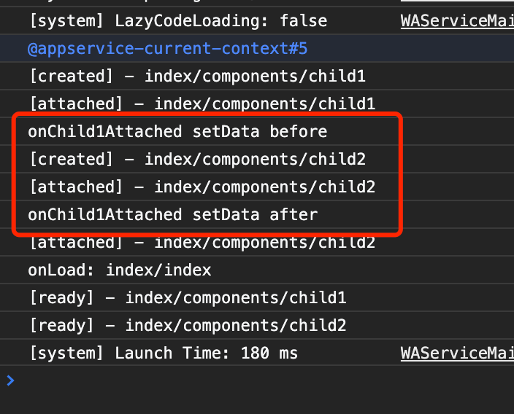Click the Launch Time: 180 ms message
Viewport: 514px width, 414px height.
click(x=164, y=354)
